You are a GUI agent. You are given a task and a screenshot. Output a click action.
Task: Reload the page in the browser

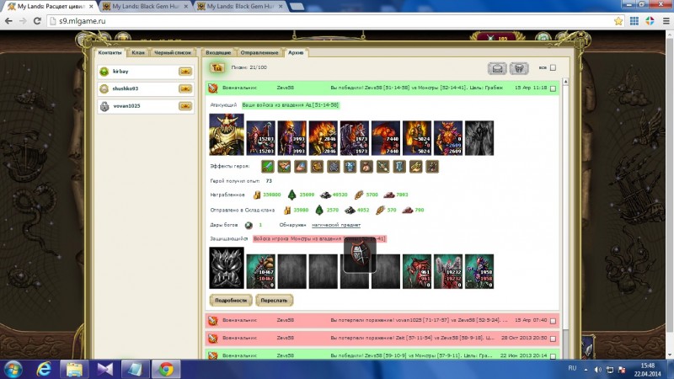click(37, 20)
